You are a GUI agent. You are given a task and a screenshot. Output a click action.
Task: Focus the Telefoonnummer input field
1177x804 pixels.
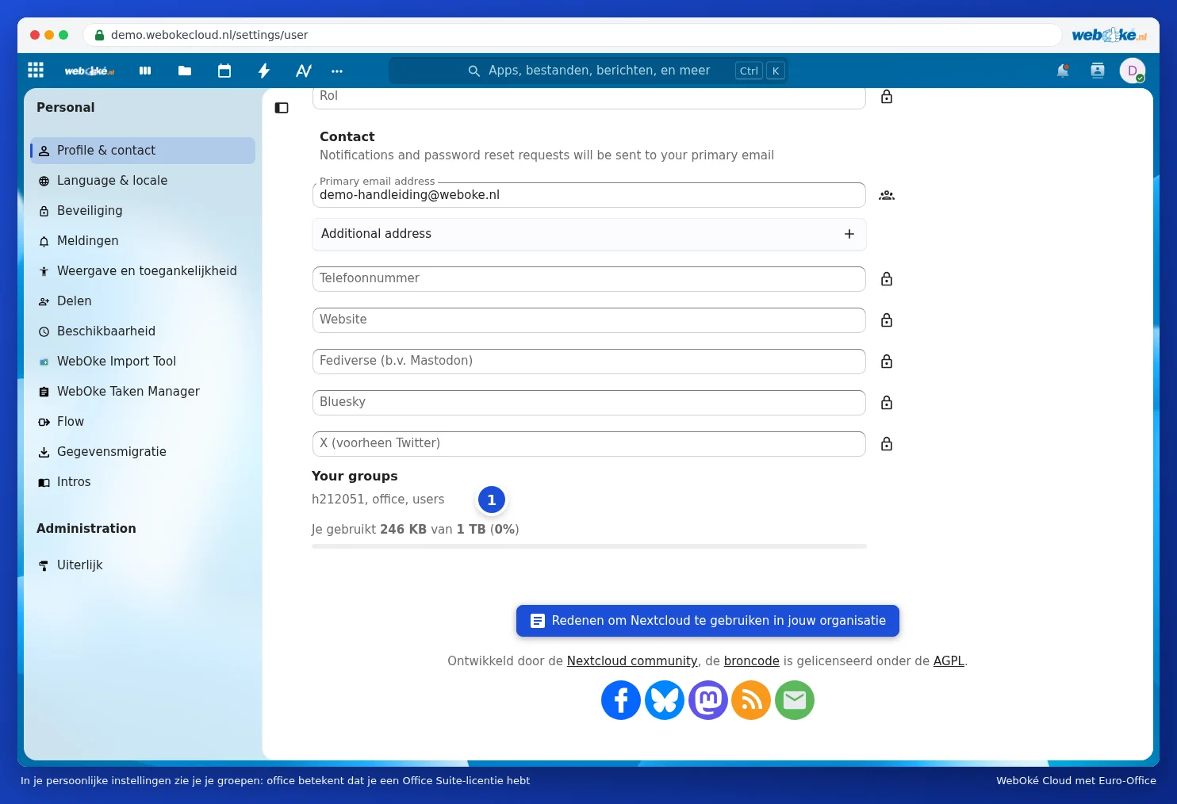tap(589, 279)
